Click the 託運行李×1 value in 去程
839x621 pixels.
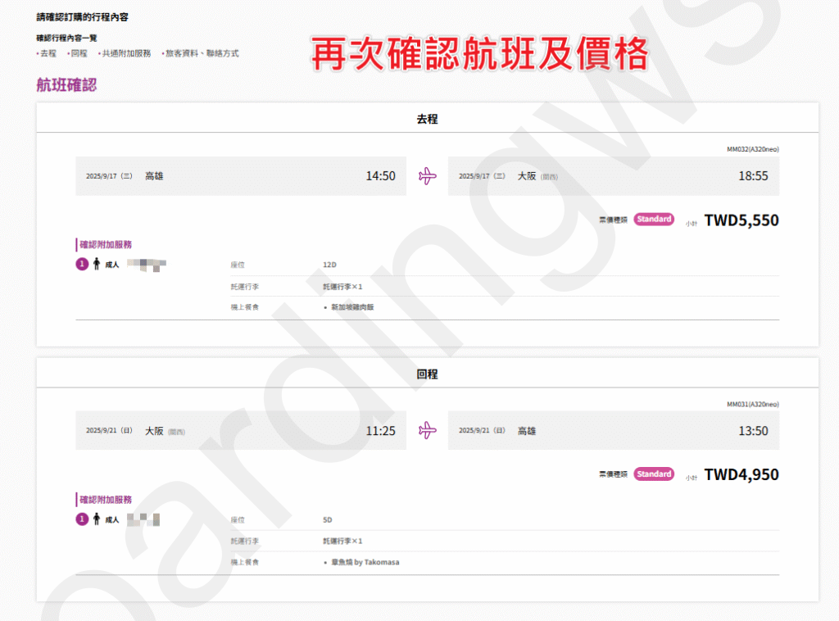(342, 287)
